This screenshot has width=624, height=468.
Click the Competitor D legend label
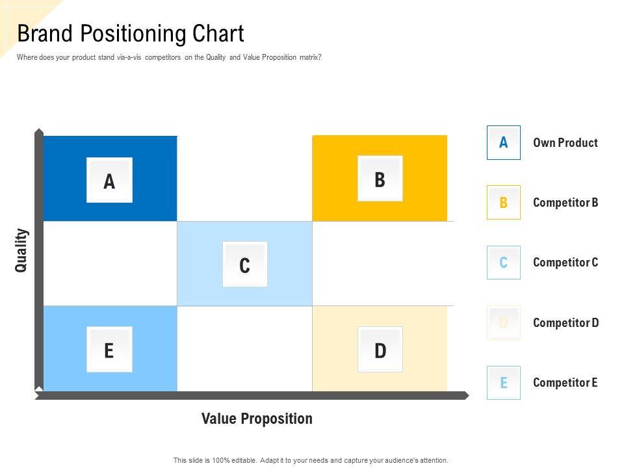coord(565,322)
